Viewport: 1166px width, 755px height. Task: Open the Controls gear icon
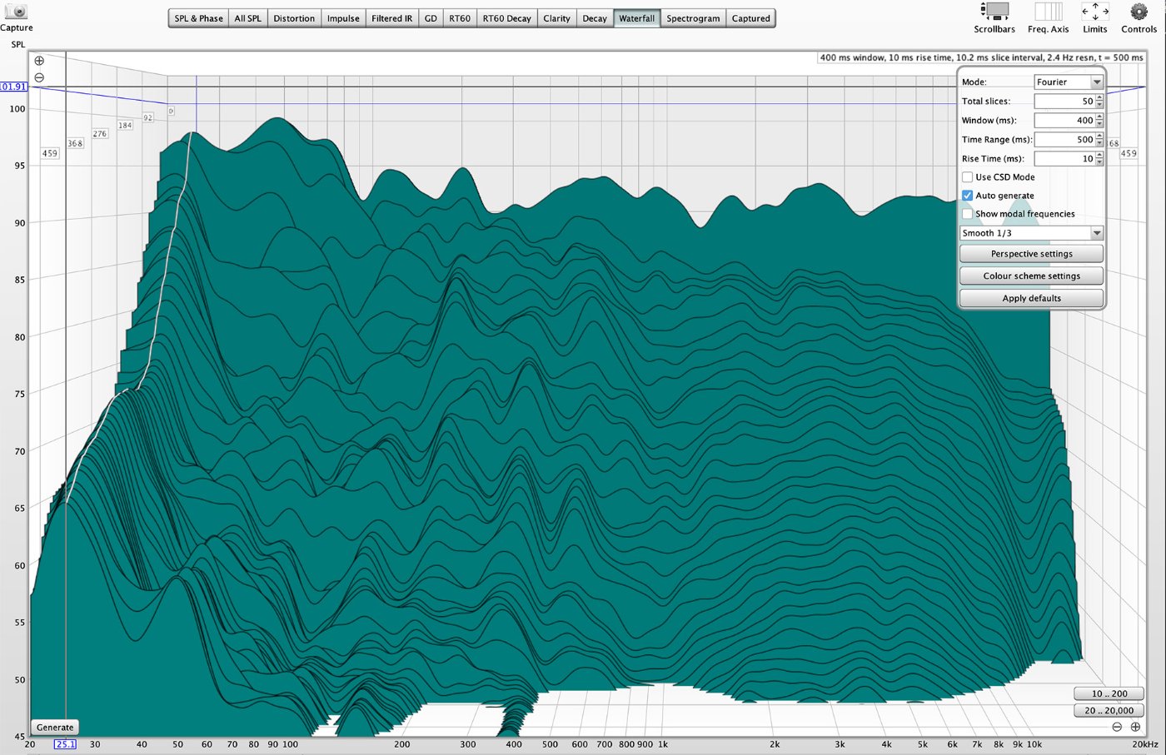[x=1139, y=11]
